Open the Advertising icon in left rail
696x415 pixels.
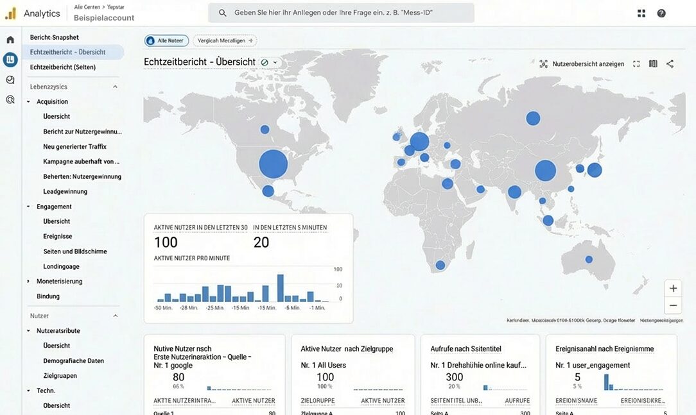tap(10, 99)
